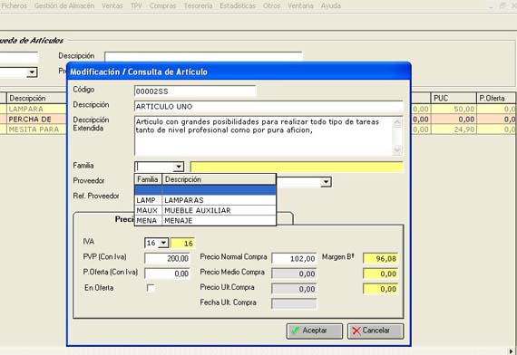517x355 pixels.
Task: Click the PVP (Con Iva) field showing 200,00
Action: pos(167,258)
